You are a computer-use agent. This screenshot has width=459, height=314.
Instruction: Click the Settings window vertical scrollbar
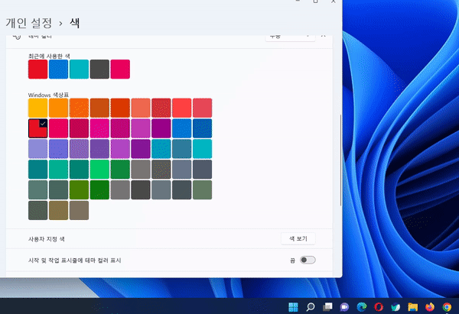coord(340,160)
